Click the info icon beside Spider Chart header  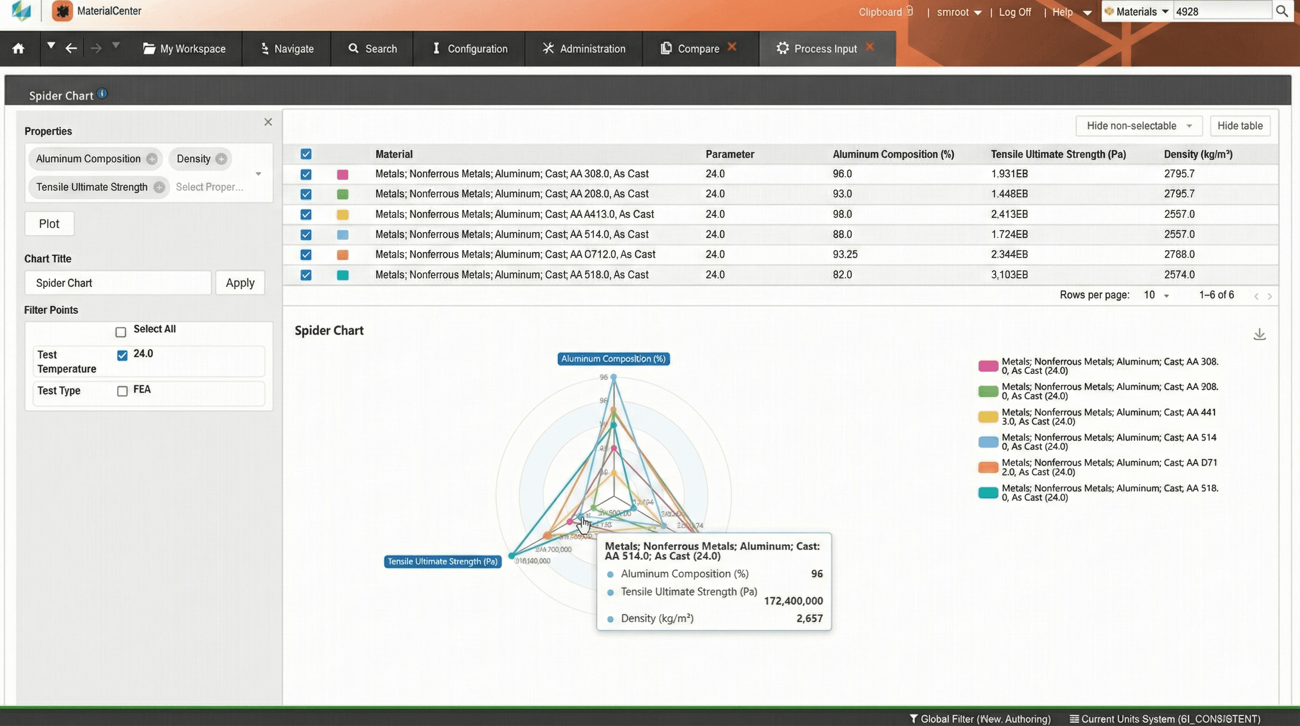click(103, 94)
